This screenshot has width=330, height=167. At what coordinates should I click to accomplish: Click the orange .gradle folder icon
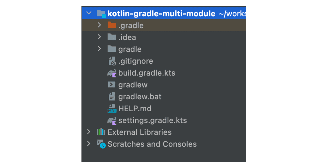(112, 25)
